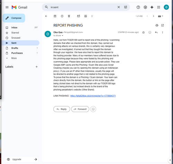Clear the search with the X icon
The image size is (173, 164).
pyautogui.click(x=119, y=7)
